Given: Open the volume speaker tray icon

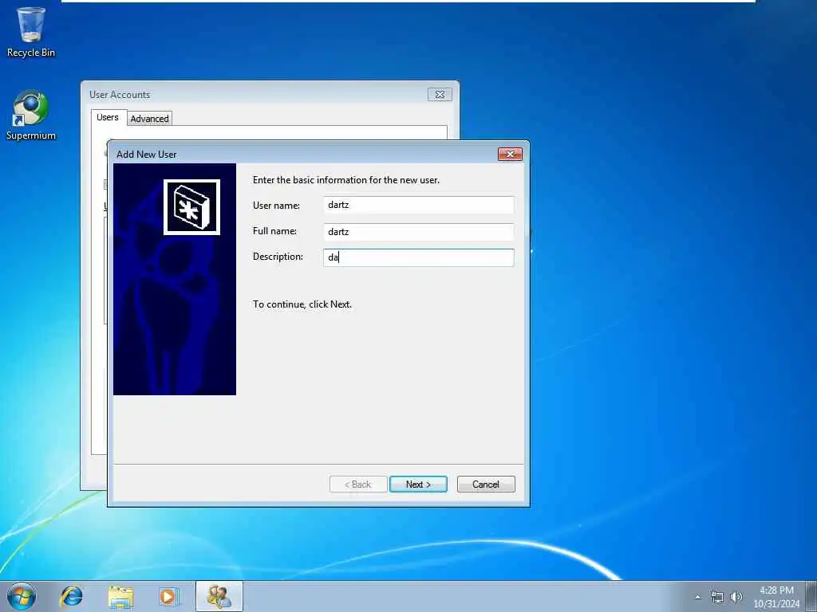Looking at the screenshot, I should (x=736, y=597).
